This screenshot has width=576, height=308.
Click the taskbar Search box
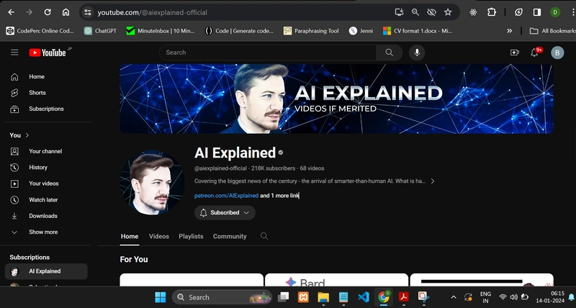(222, 297)
